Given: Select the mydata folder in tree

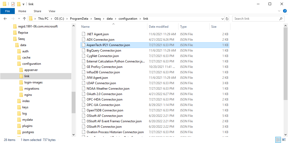Looking at the screenshot, I should click(27, 120).
